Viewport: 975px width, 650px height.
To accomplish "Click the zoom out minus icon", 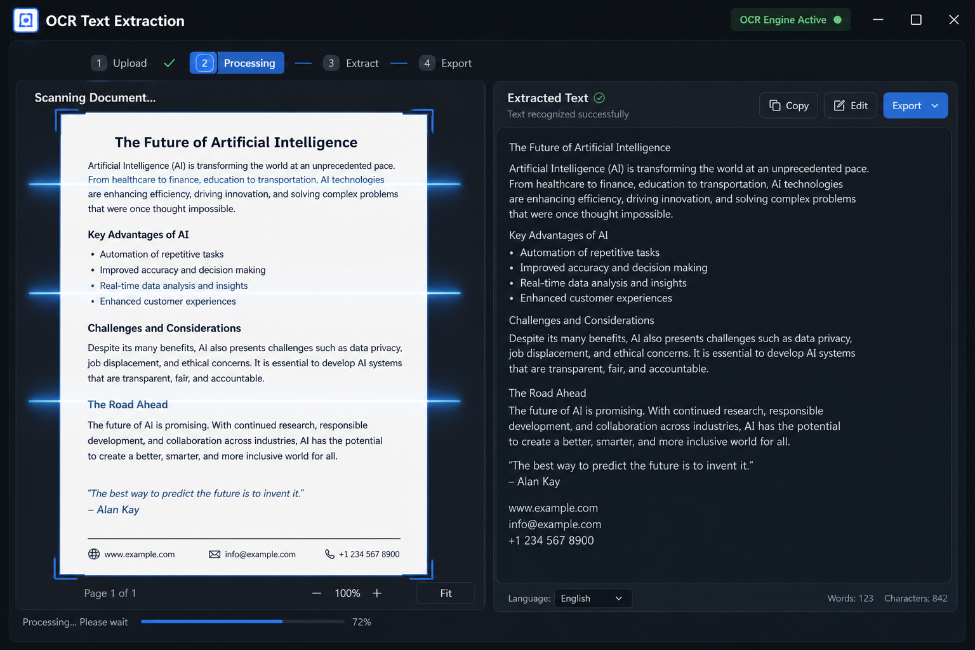I will [317, 593].
